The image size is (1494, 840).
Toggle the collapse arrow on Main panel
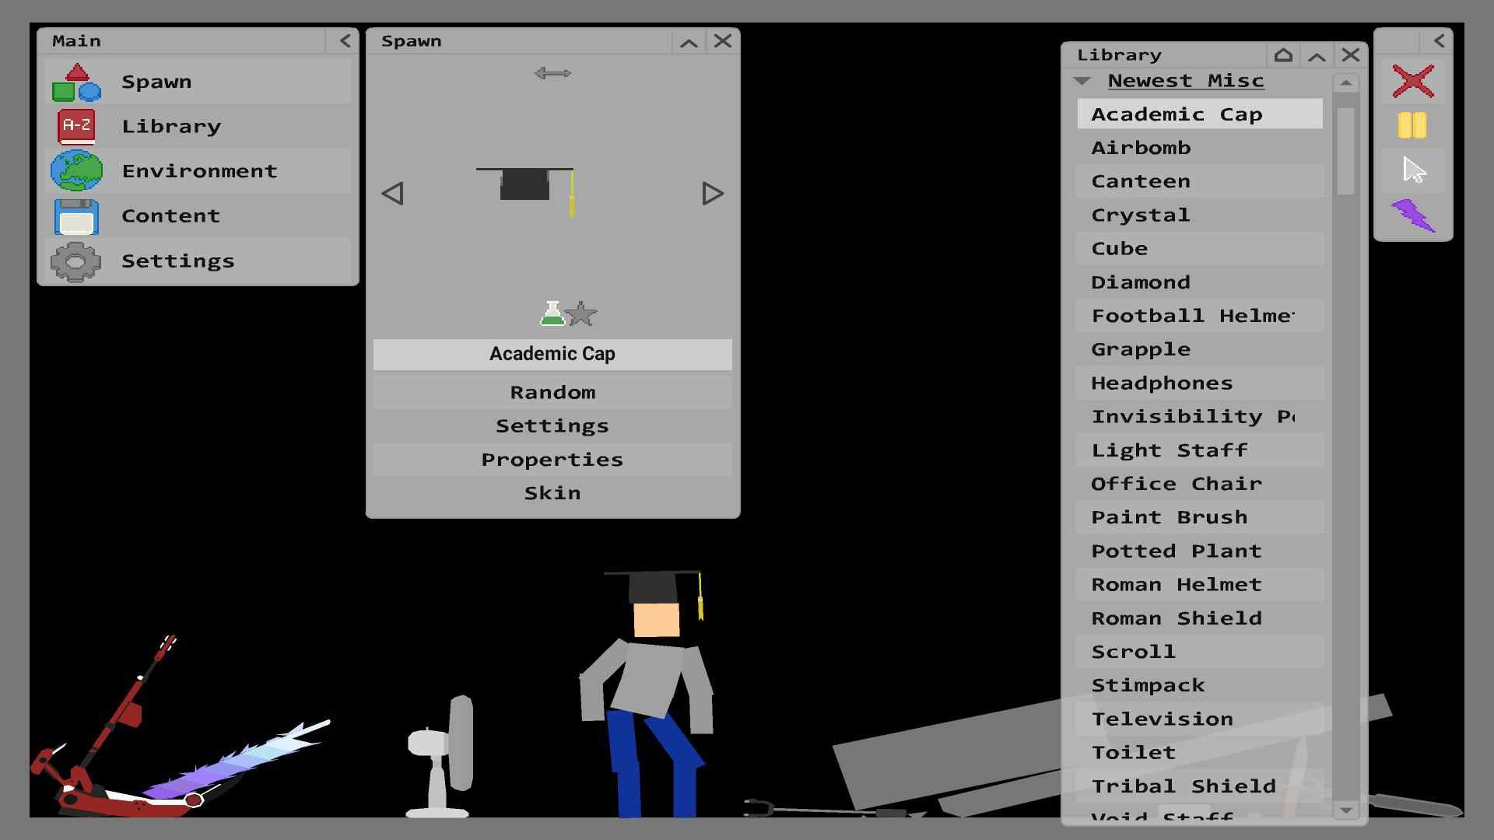tap(347, 40)
